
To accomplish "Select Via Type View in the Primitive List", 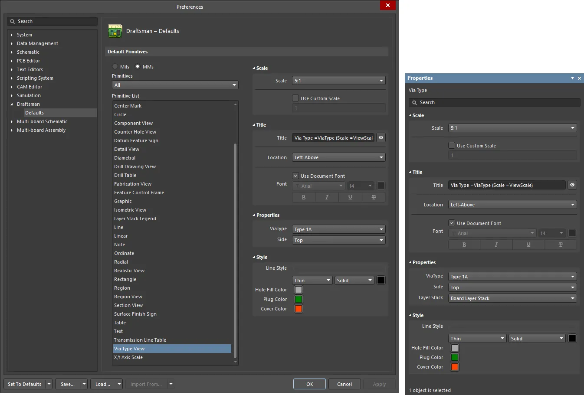I will pyautogui.click(x=172, y=349).
